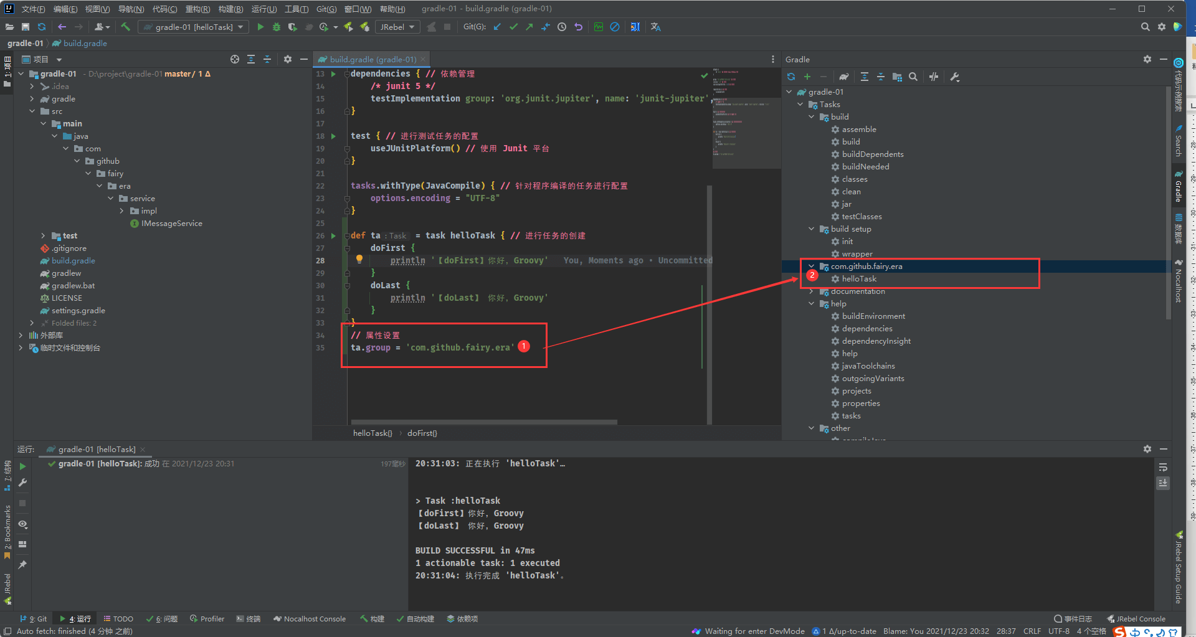1196x637 pixels.
Task: Click show dependencies icon in Gradle toolbar
Action: tap(897, 77)
